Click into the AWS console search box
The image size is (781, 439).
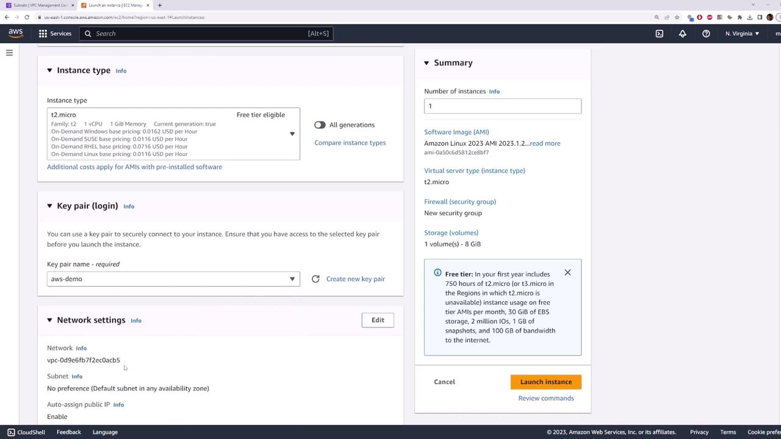pyautogui.click(x=206, y=34)
